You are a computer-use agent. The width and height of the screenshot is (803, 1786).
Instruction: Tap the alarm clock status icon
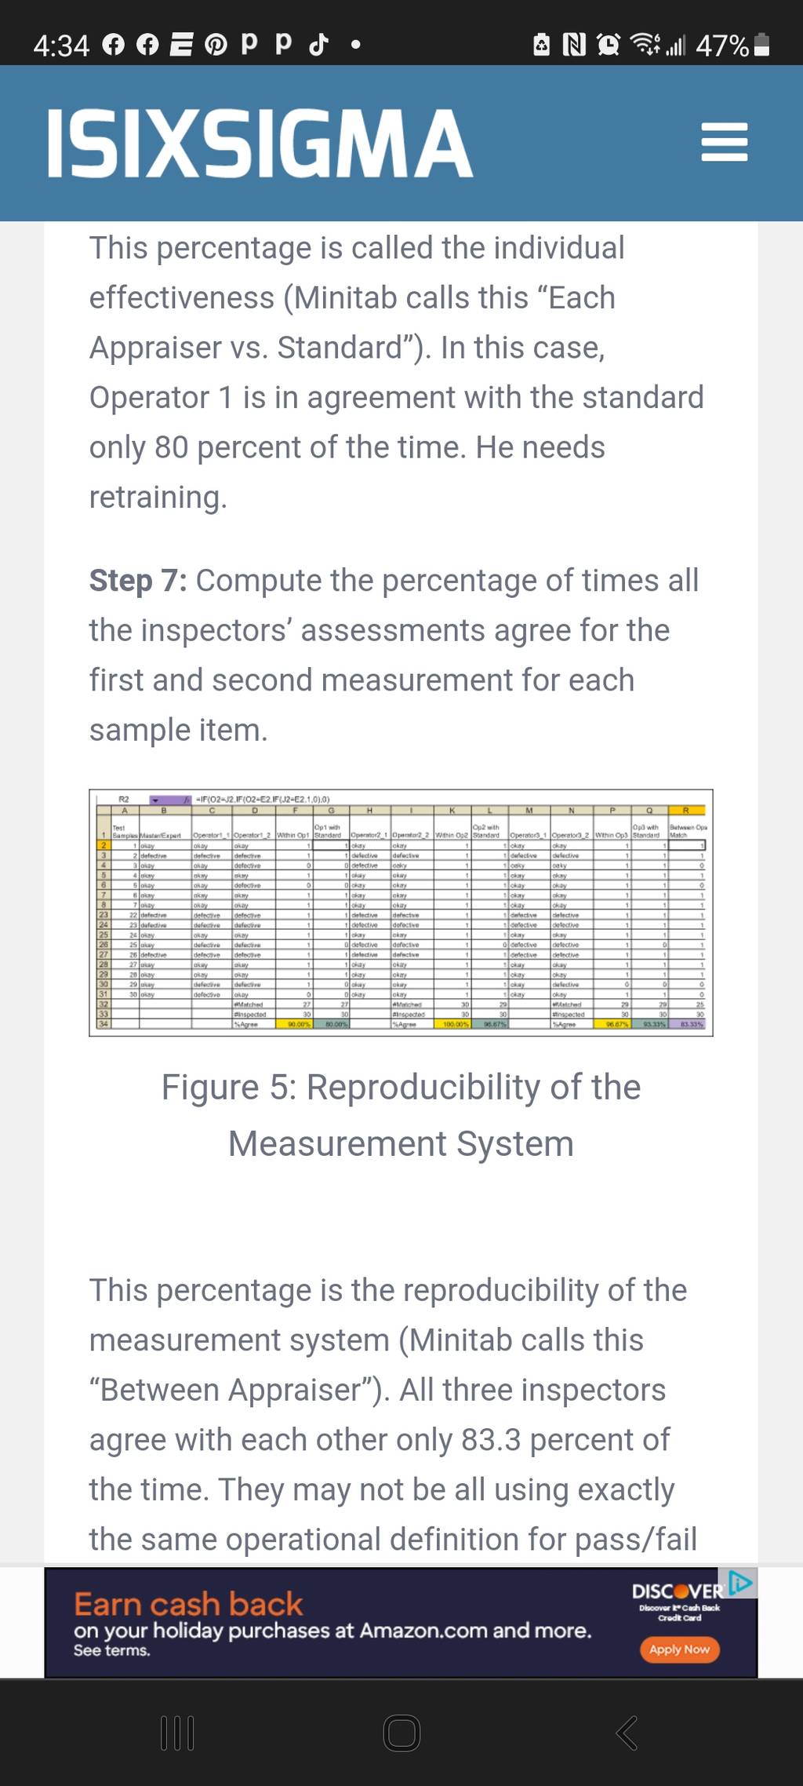tap(609, 45)
